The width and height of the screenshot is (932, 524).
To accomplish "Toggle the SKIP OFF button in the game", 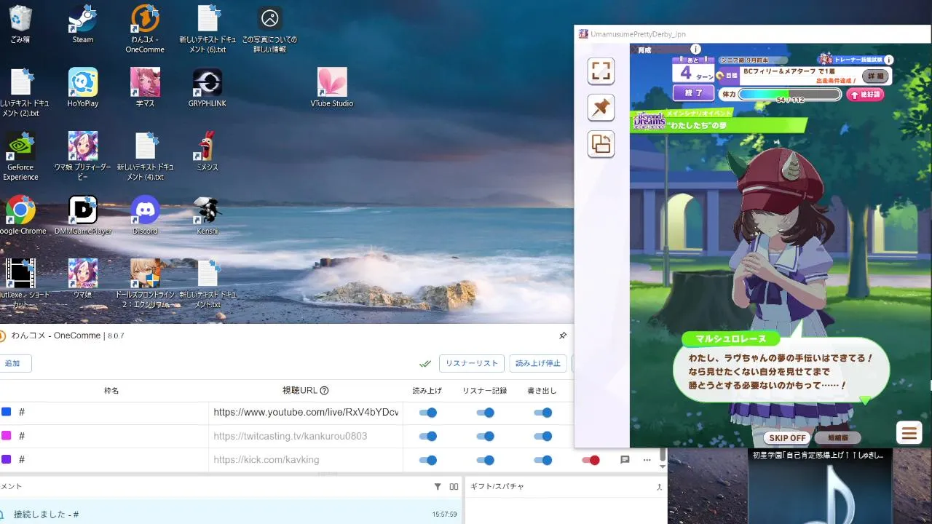I will tap(787, 438).
